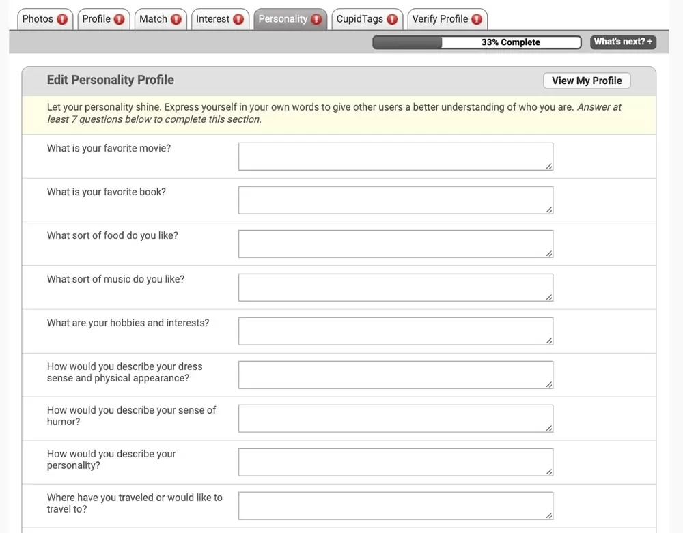Viewport: 683px width, 533px height.
Task: Go to the Verify Profile tab
Action: click(440, 19)
